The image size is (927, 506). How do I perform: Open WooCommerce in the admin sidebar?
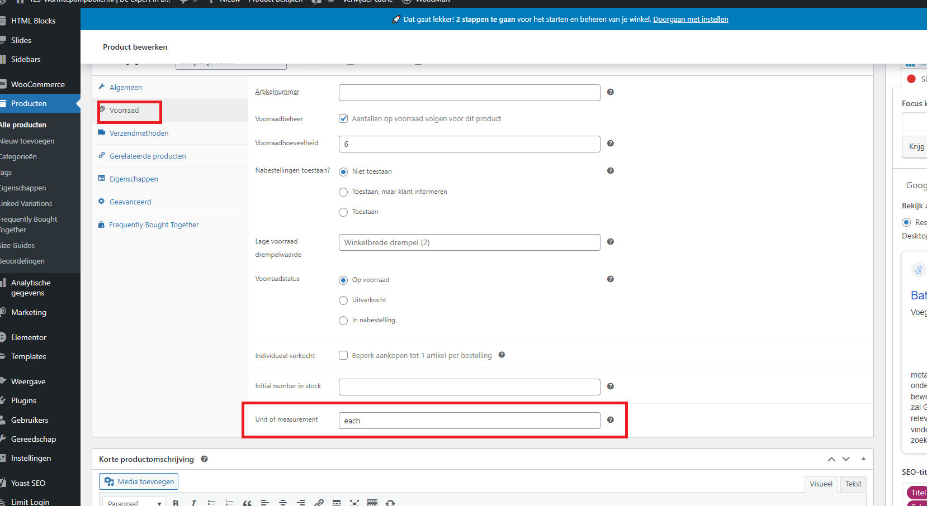[38, 84]
